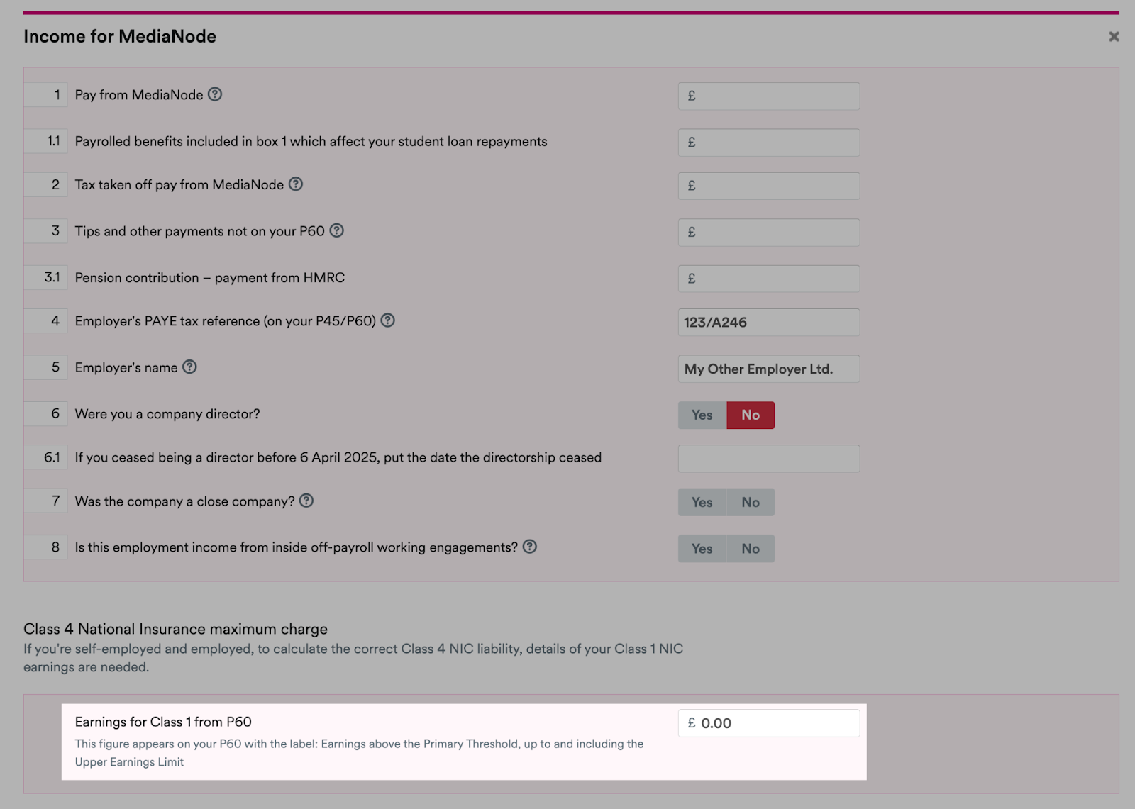
Task: Click the Payrolled benefits amount field
Action: pos(769,143)
